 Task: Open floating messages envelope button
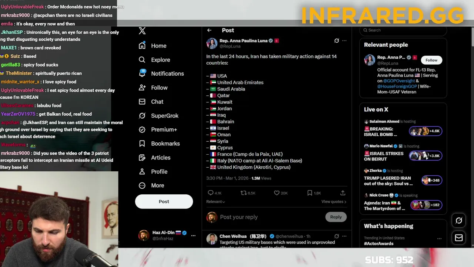[459, 238]
